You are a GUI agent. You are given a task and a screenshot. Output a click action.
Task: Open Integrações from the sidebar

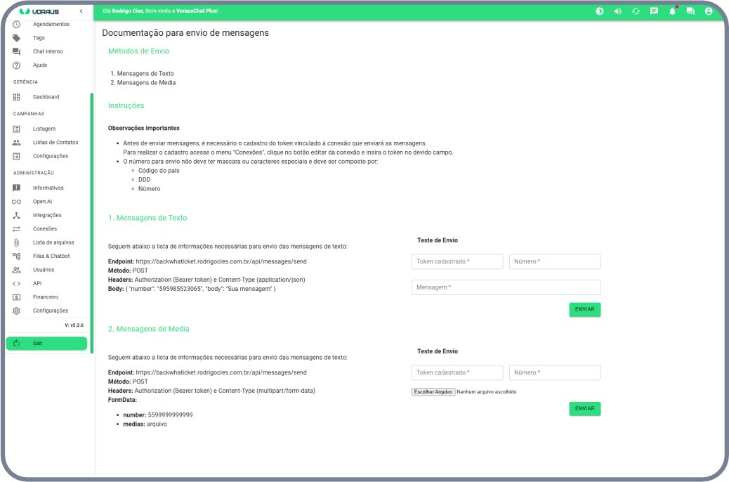coord(46,215)
